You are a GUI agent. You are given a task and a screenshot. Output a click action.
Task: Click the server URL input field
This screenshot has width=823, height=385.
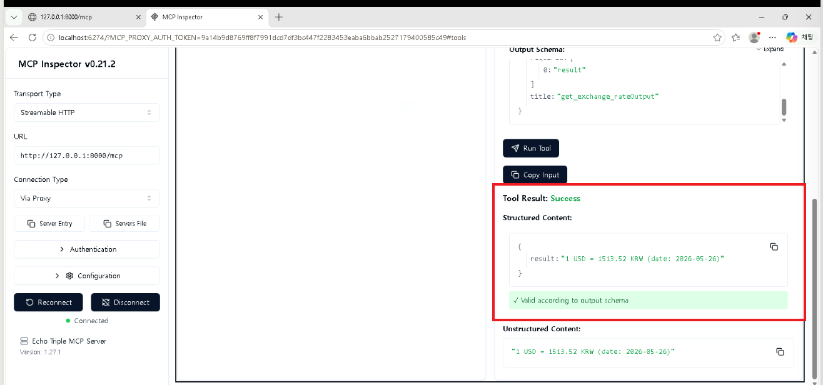click(x=87, y=156)
